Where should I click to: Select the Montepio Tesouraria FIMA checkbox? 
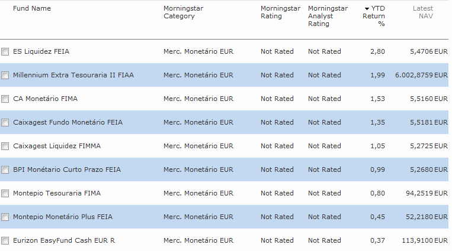pos(5,194)
